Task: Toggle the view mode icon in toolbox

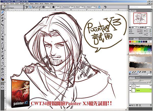Action: [x=3, y=87]
